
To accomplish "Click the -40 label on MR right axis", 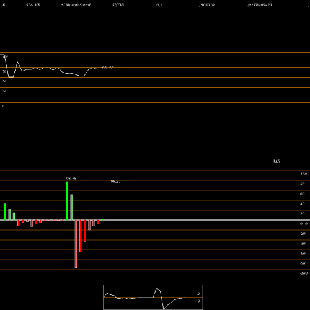I will (303, 244).
